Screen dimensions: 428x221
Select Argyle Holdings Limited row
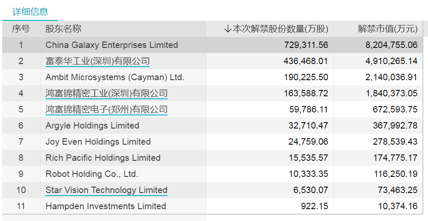212,126
